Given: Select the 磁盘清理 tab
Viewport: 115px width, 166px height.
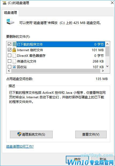Looking at the screenshot, I should coord(10,13).
